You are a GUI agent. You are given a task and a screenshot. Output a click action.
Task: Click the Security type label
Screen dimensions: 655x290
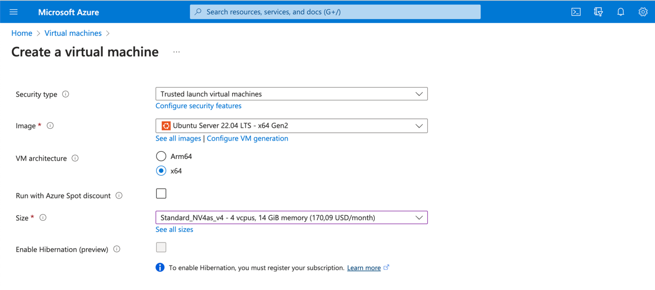[36, 94]
